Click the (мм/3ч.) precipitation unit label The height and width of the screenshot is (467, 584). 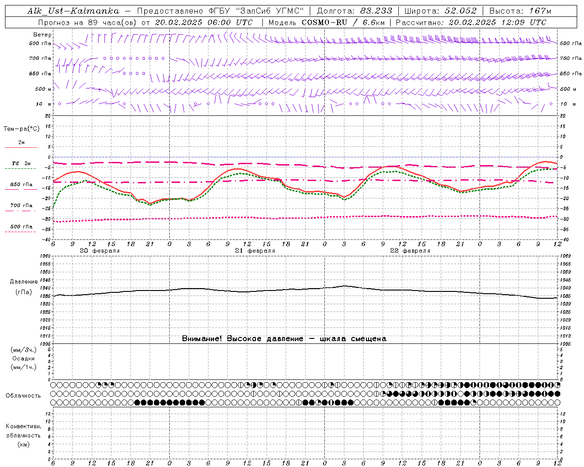coord(24,350)
